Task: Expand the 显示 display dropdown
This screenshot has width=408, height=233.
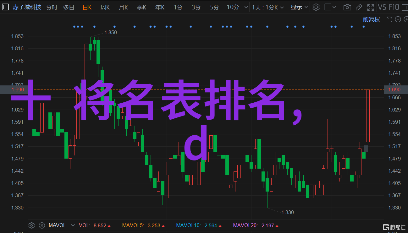Action: (299, 7)
